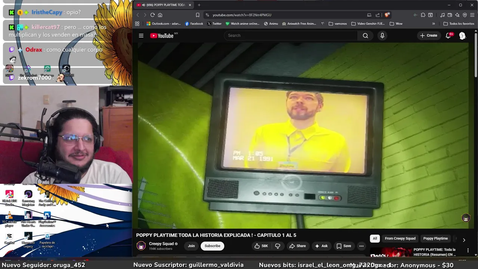Save the video to a playlist
The image size is (478, 269).
pos(344,246)
